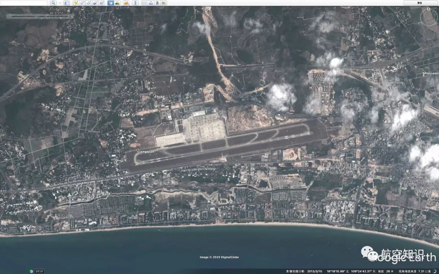Toggle sunlight across the landscape
Screen dimensions: 439x274
pos(117,3)
